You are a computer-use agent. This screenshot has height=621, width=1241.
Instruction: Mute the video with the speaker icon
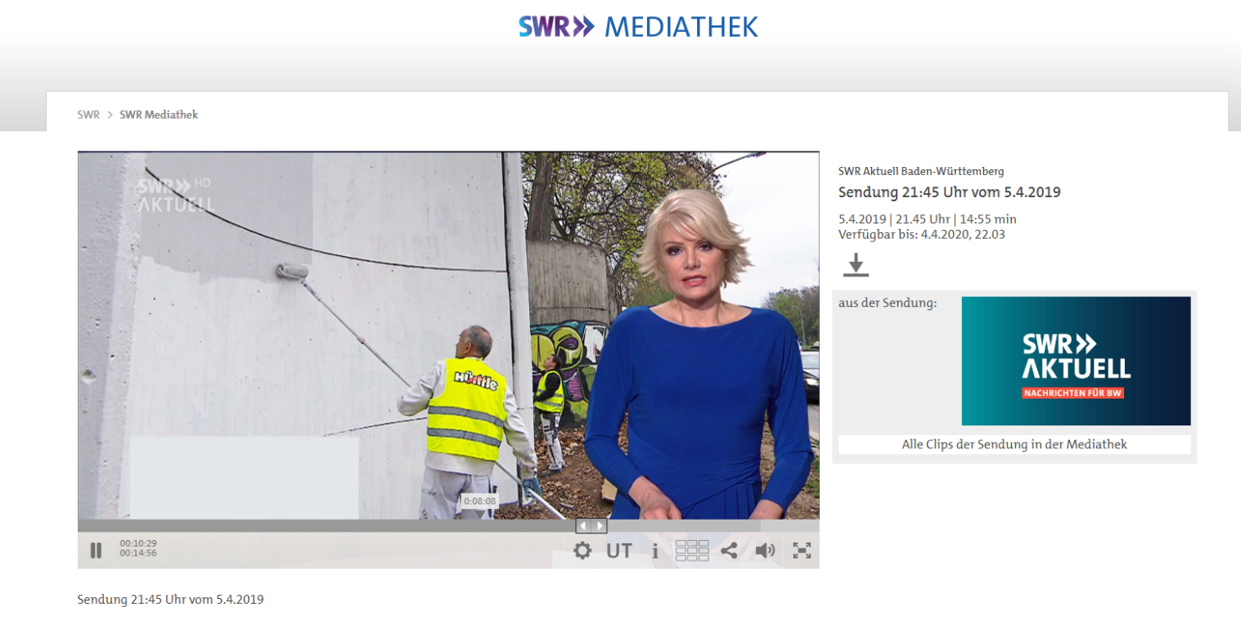pyautogui.click(x=765, y=551)
